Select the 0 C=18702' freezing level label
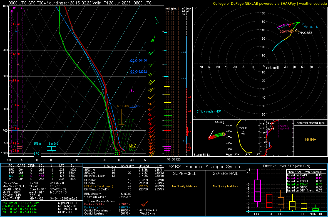 pos(137,106)
